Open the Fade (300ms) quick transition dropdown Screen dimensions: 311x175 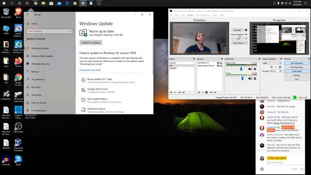click(x=239, y=43)
